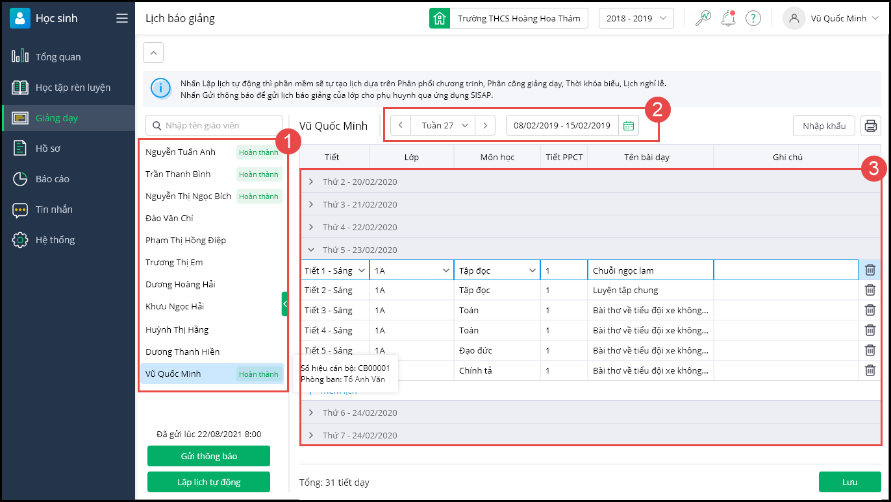
Task: Open Báo cáo in the sidebar
Action: coord(52,179)
